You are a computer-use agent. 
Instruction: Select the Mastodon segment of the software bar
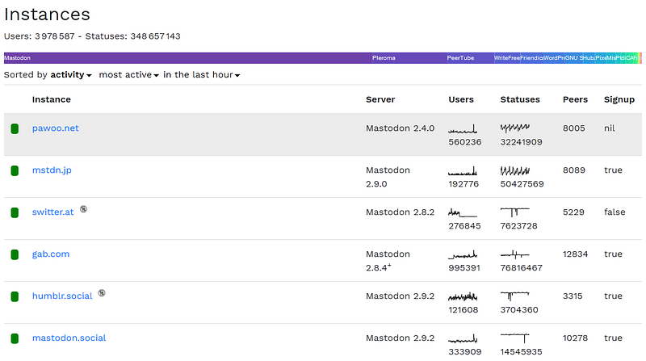pyautogui.click(x=188, y=58)
